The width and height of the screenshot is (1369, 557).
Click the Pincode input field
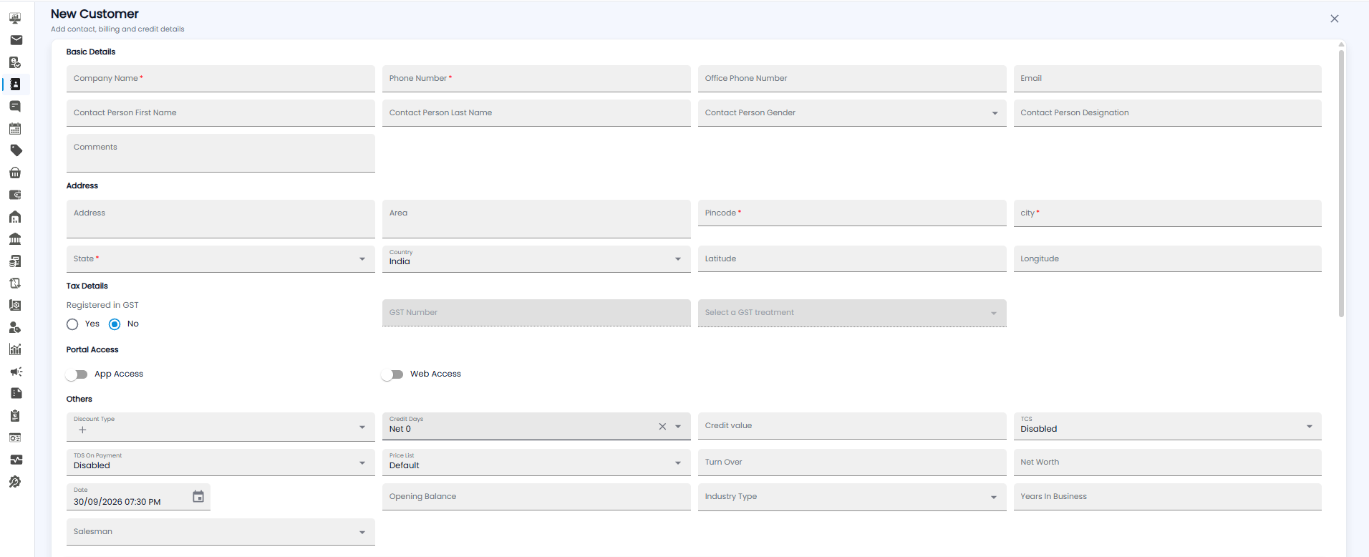852,213
